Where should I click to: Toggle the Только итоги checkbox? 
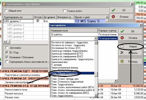coord(64,11)
